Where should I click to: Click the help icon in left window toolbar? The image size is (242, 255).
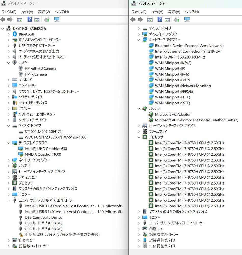point(30,19)
